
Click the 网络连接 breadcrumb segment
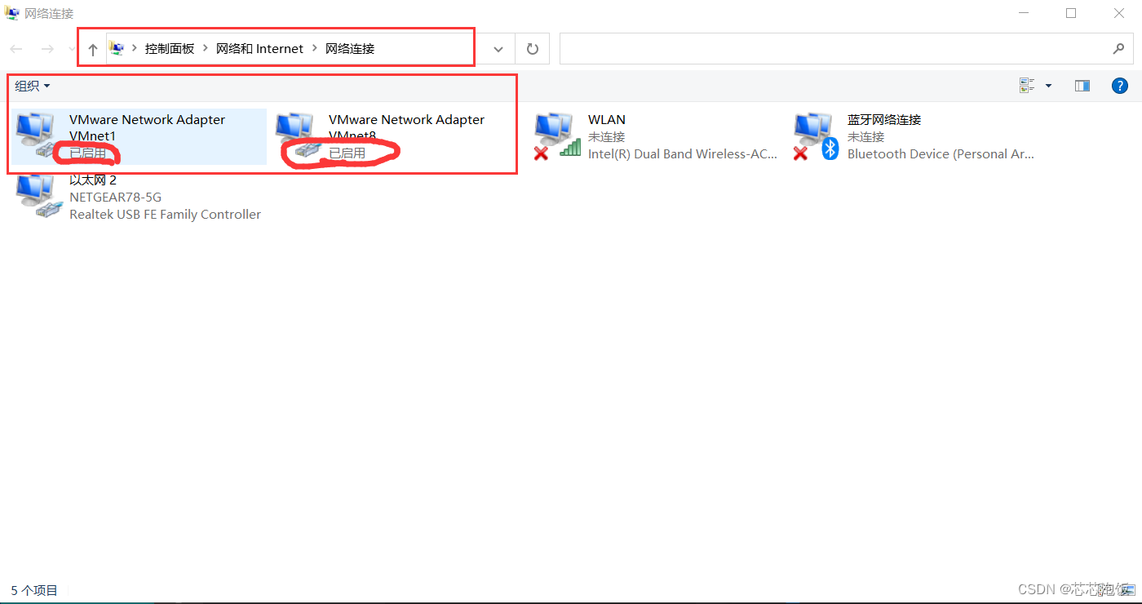tap(350, 49)
